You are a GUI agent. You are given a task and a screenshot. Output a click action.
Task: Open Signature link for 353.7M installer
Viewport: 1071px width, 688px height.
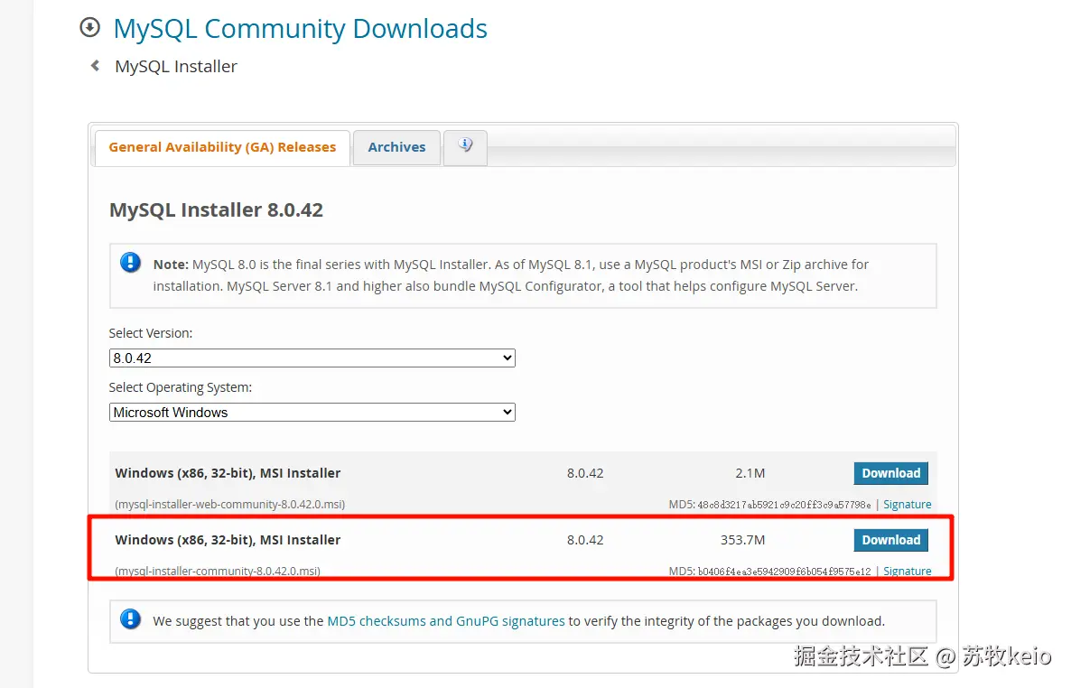907,572
